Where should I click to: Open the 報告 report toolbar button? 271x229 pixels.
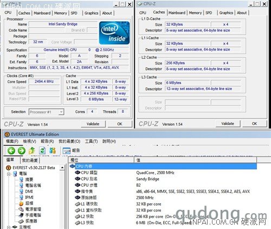(71, 150)
